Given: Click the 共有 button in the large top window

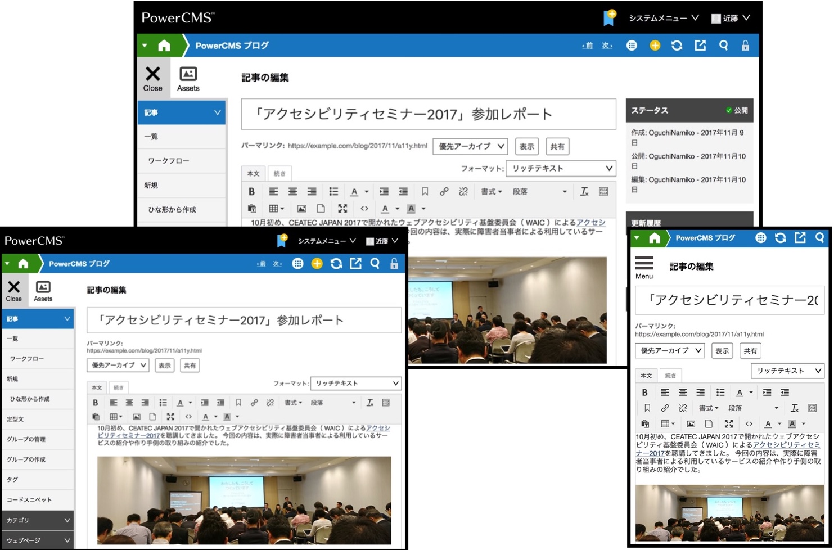Looking at the screenshot, I should tap(557, 146).
